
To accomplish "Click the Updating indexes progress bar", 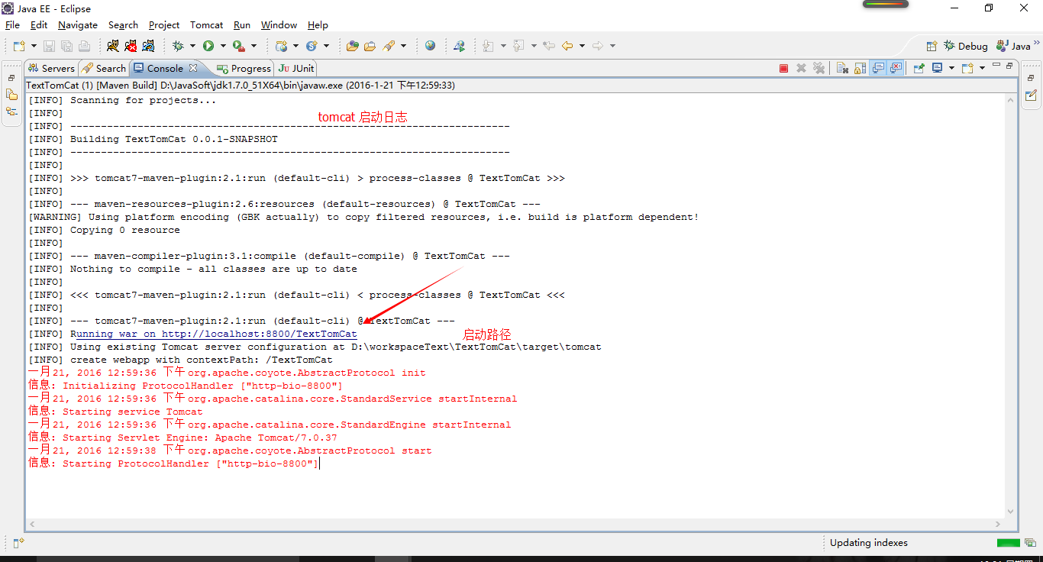I will [x=1008, y=543].
